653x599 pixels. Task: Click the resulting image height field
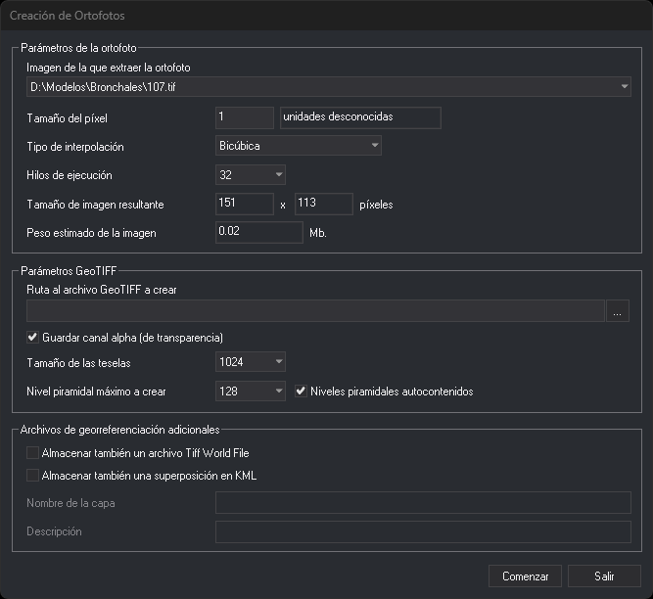324,204
